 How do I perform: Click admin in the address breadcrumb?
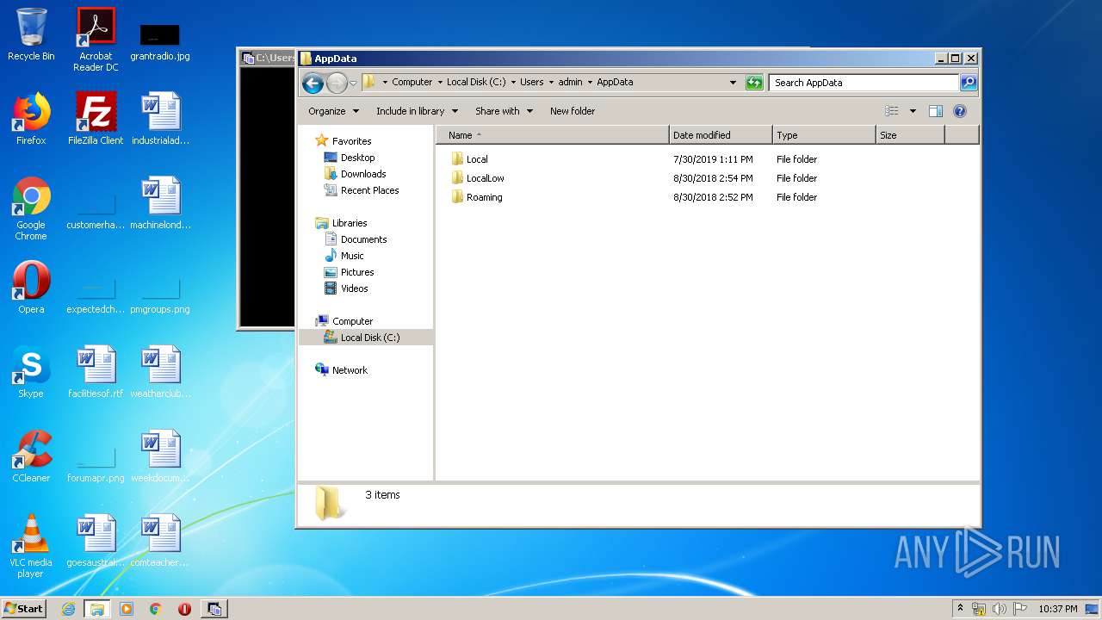tap(570, 83)
